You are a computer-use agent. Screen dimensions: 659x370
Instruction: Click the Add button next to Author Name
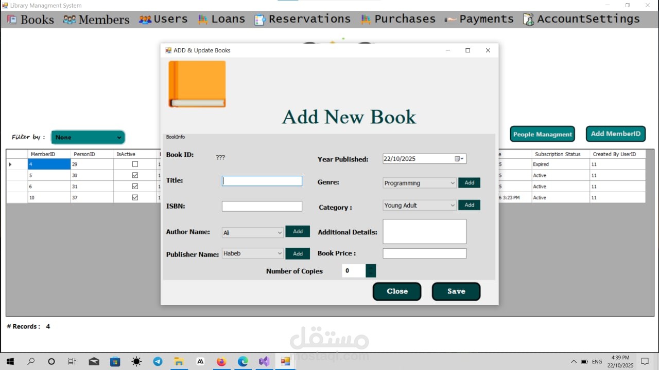point(298,231)
